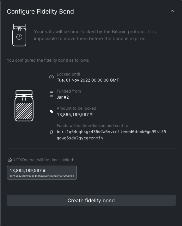The height and width of the screenshot is (226, 182).
Task: Click the time-locked jar clock icon
Action: pos(19,35)
